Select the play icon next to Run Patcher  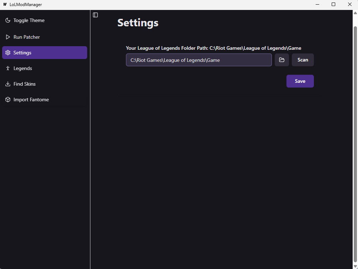(x=7, y=37)
